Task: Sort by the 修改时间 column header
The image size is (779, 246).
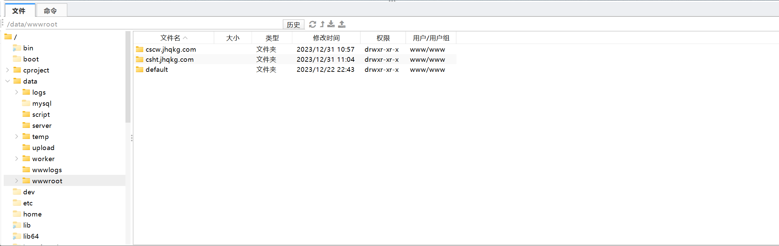Action: (326, 38)
